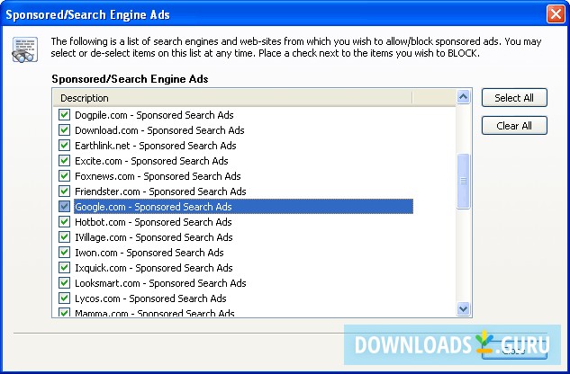
Task: Click the scrollbar down arrow
Action: click(463, 309)
